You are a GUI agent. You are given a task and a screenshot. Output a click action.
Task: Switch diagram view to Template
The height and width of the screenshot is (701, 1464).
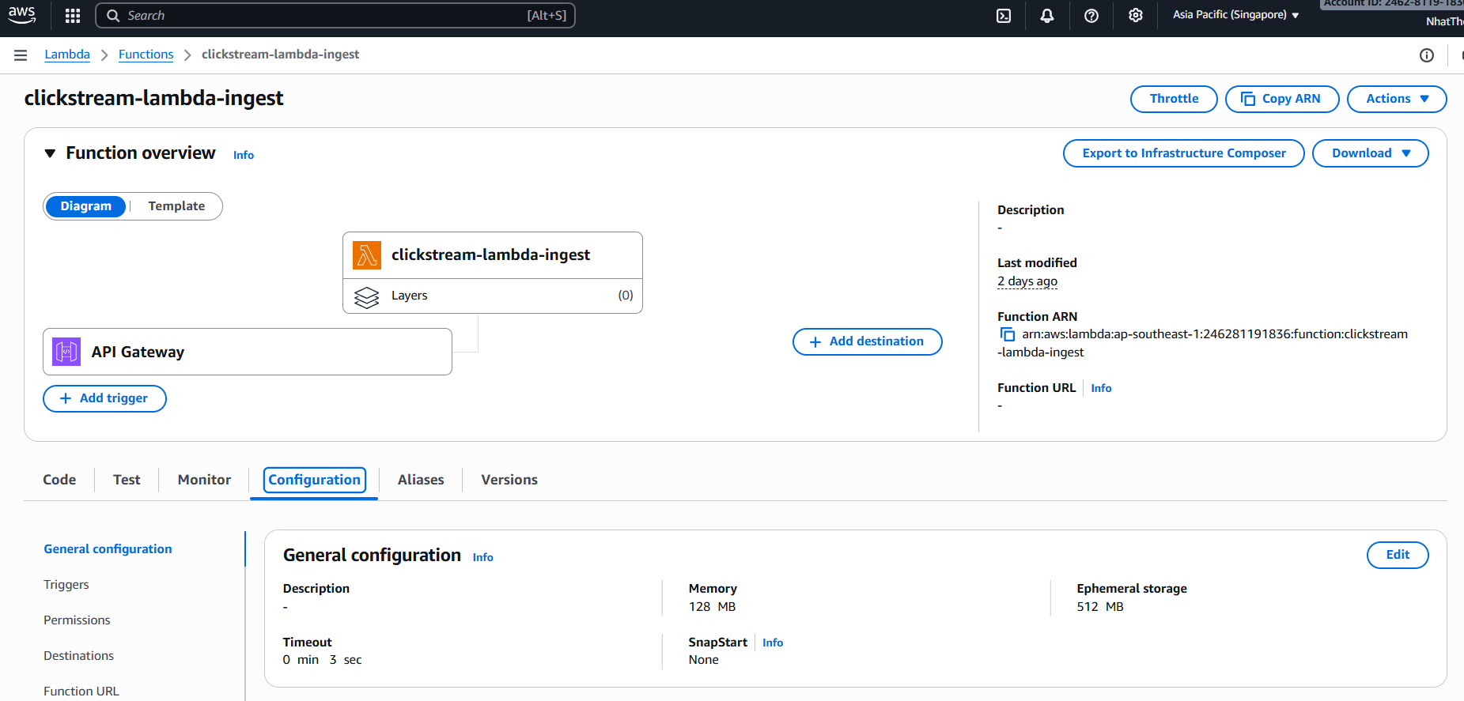176,206
